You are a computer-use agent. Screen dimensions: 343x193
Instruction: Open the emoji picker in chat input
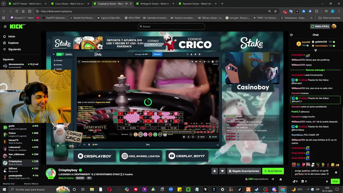tap(336, 172)
